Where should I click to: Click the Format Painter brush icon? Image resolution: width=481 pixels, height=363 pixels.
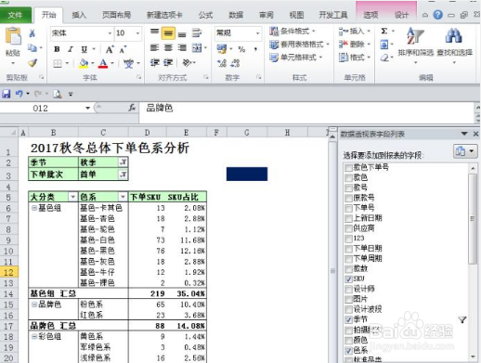tap(32, 63)
